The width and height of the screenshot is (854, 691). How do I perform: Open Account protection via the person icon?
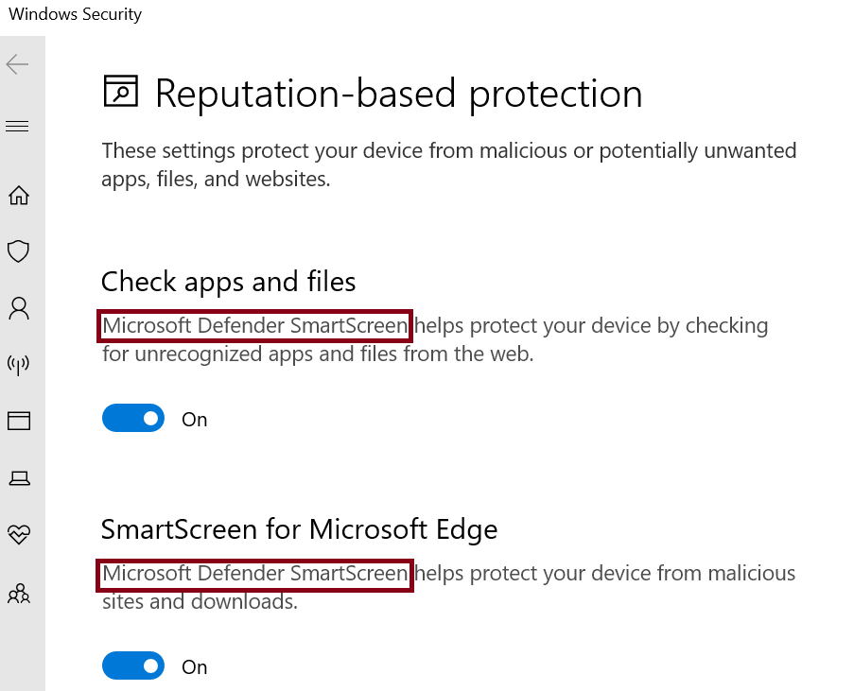click(x=17, y=307)
